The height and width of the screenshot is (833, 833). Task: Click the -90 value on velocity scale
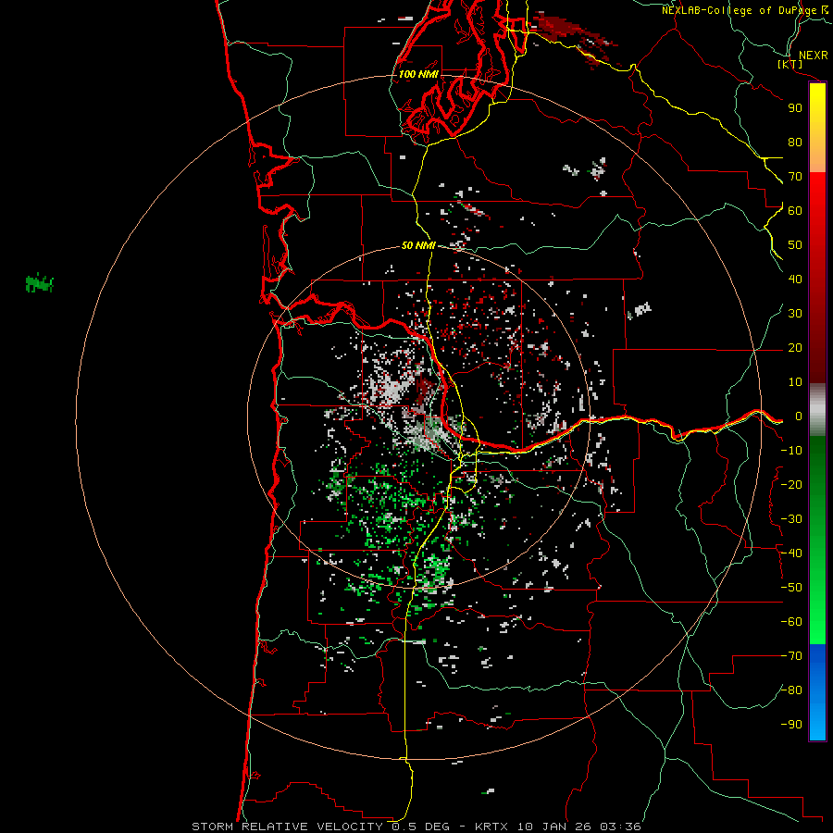pyautogui.click(x=791, y=725)
